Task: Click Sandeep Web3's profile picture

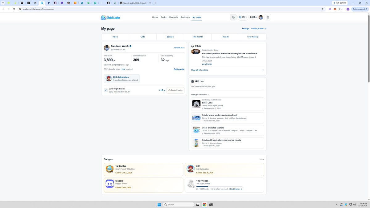Action: click(x=107, y=47)
